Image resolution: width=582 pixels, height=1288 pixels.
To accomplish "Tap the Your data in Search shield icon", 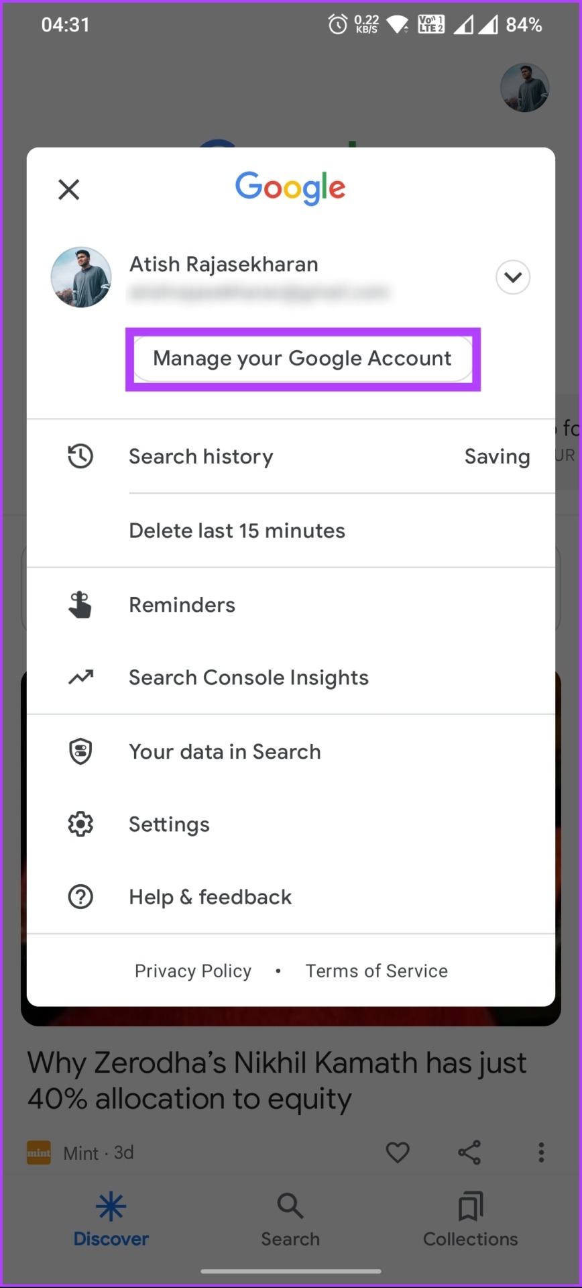I will (x=80, y=751).
